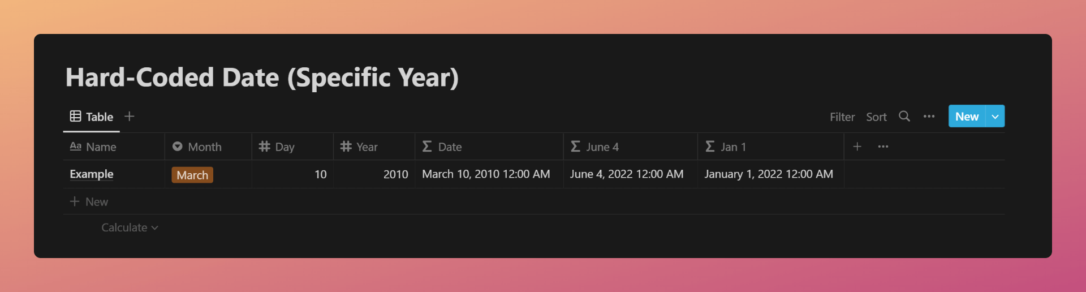Open the Sort menu
Screen dimensions: 1086x292
[876, 117]
